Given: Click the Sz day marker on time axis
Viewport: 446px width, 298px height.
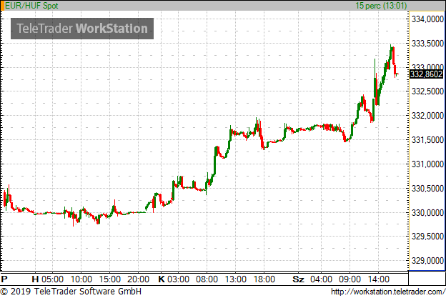Looking at the screenshot, I should pos(298,279).
